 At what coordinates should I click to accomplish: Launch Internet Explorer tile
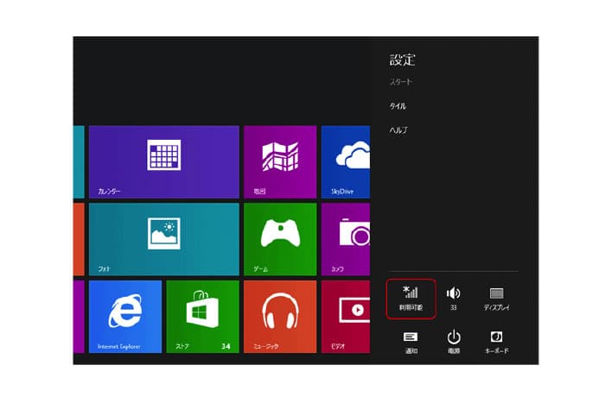(125, 317)
